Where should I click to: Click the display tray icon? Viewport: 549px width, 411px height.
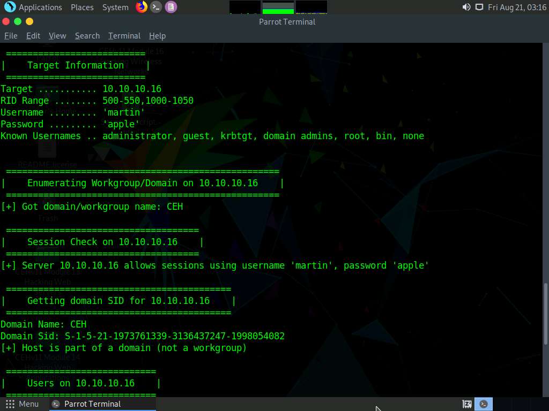pyautogui.click(x=479, y=7)
